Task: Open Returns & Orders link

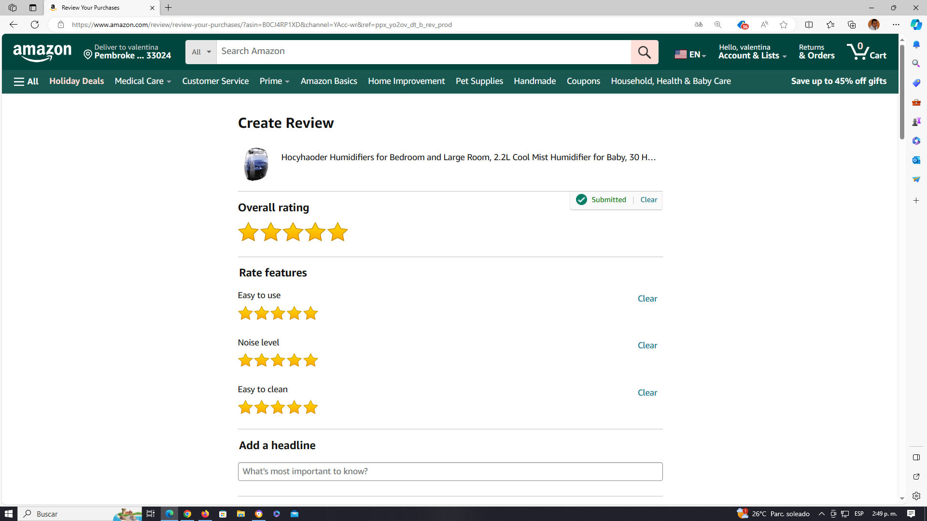Action: (x=816, y=52)
